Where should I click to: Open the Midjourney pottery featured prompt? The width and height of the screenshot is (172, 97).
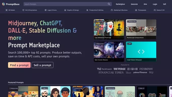tap(88, 91)
